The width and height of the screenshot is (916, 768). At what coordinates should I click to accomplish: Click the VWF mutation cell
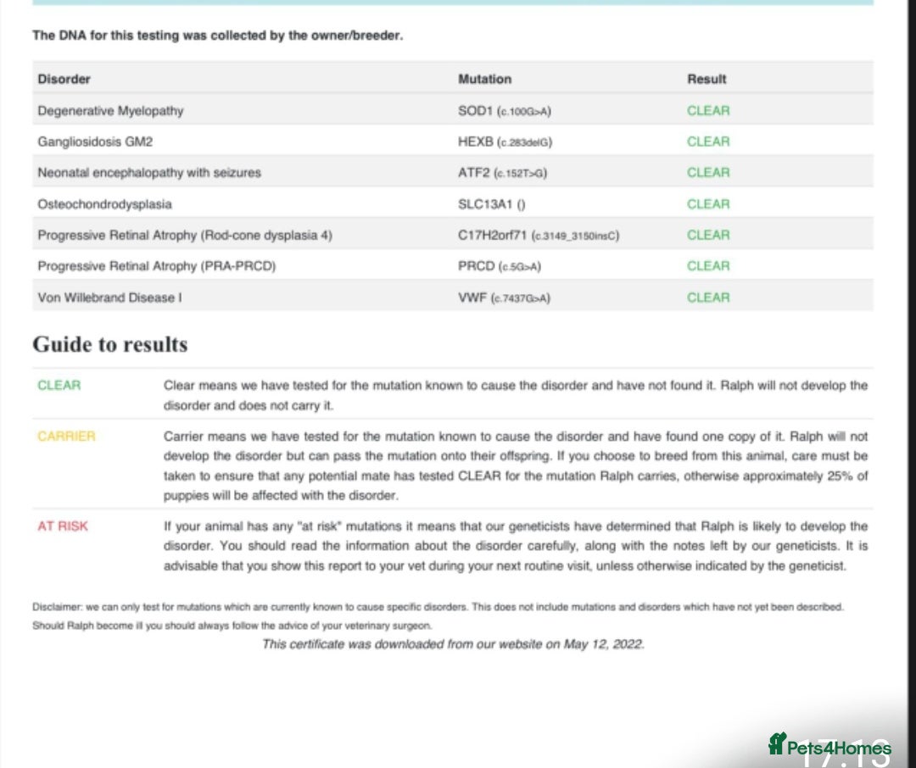pyautogui.click(x=504, y=298)
